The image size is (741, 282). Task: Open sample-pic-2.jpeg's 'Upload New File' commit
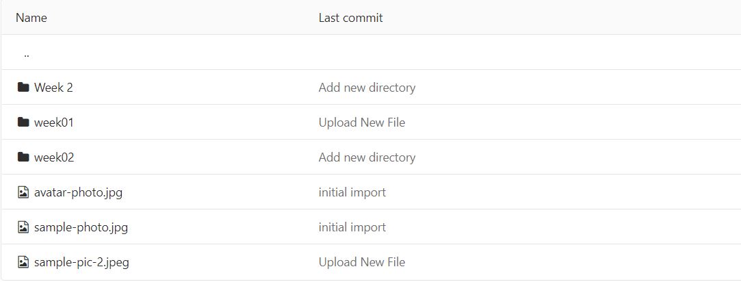point(362,262)
